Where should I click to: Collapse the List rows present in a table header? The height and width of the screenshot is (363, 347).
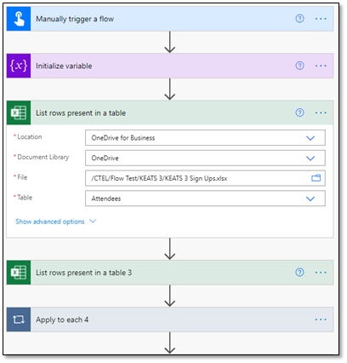coord(170,112)
